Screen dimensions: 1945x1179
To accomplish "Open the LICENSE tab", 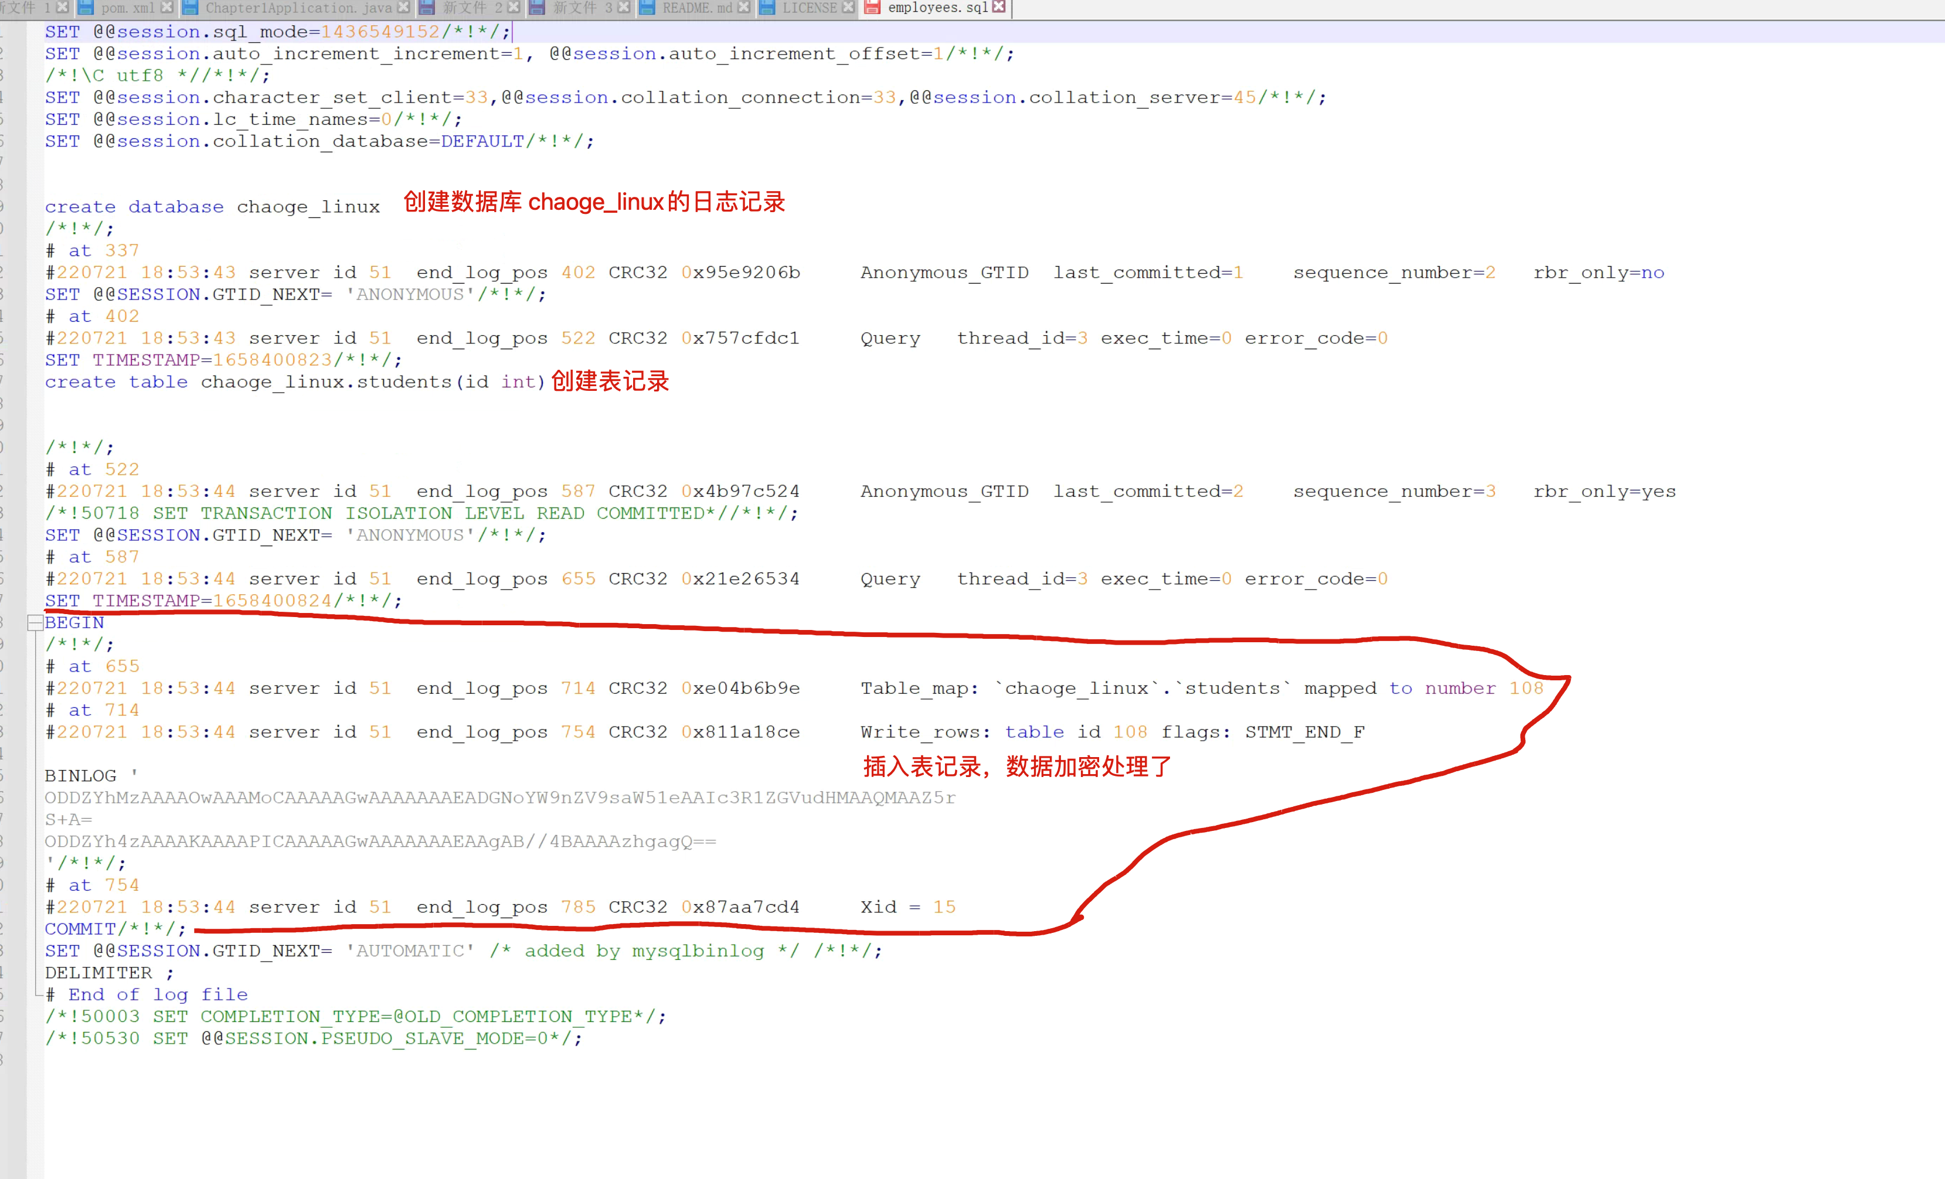I will coord(809,7).
